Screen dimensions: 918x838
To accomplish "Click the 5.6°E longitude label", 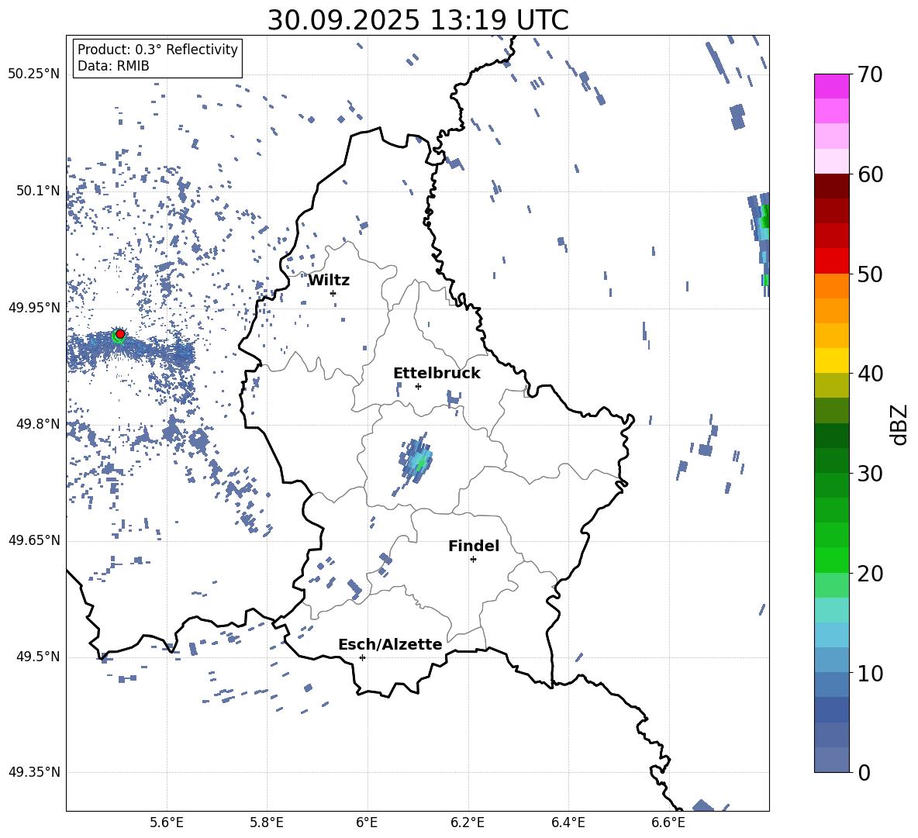I will (167, 822).
